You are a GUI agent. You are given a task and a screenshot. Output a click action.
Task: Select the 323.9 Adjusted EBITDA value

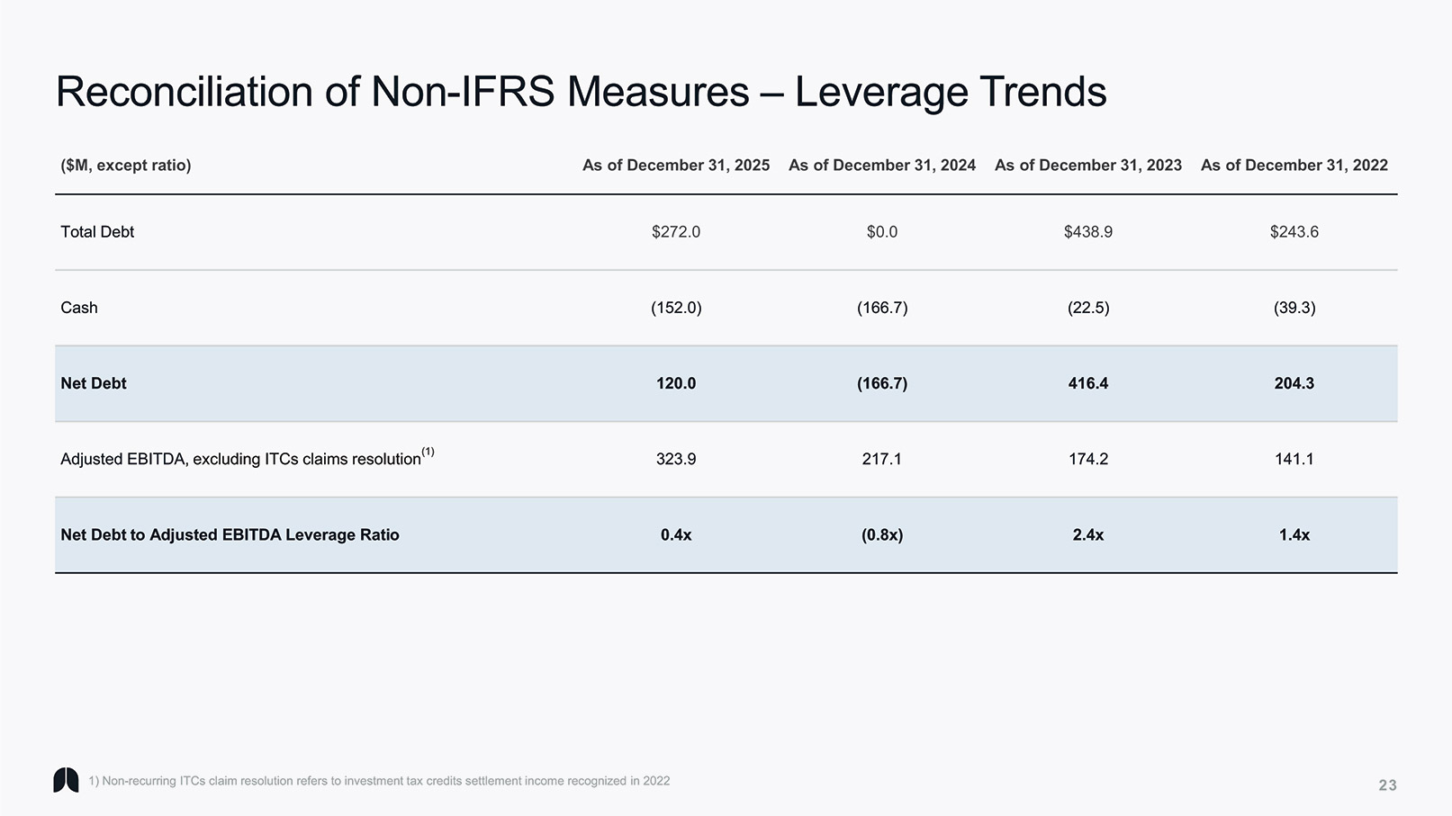tap(675, 459)
